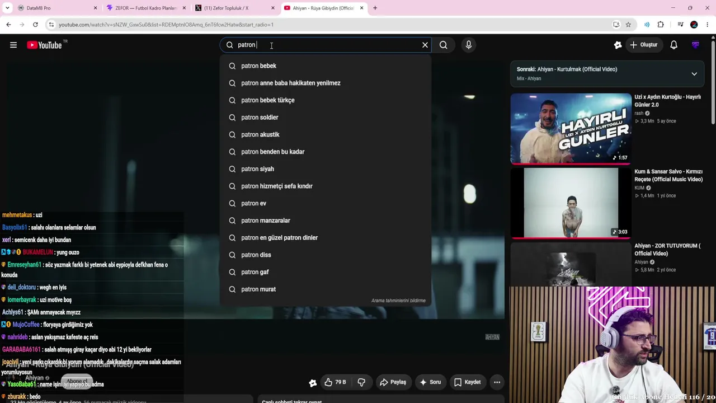The image size is (716, 403).
Task: Start voice search with the microphone
Action: click(x=469, y=45)
